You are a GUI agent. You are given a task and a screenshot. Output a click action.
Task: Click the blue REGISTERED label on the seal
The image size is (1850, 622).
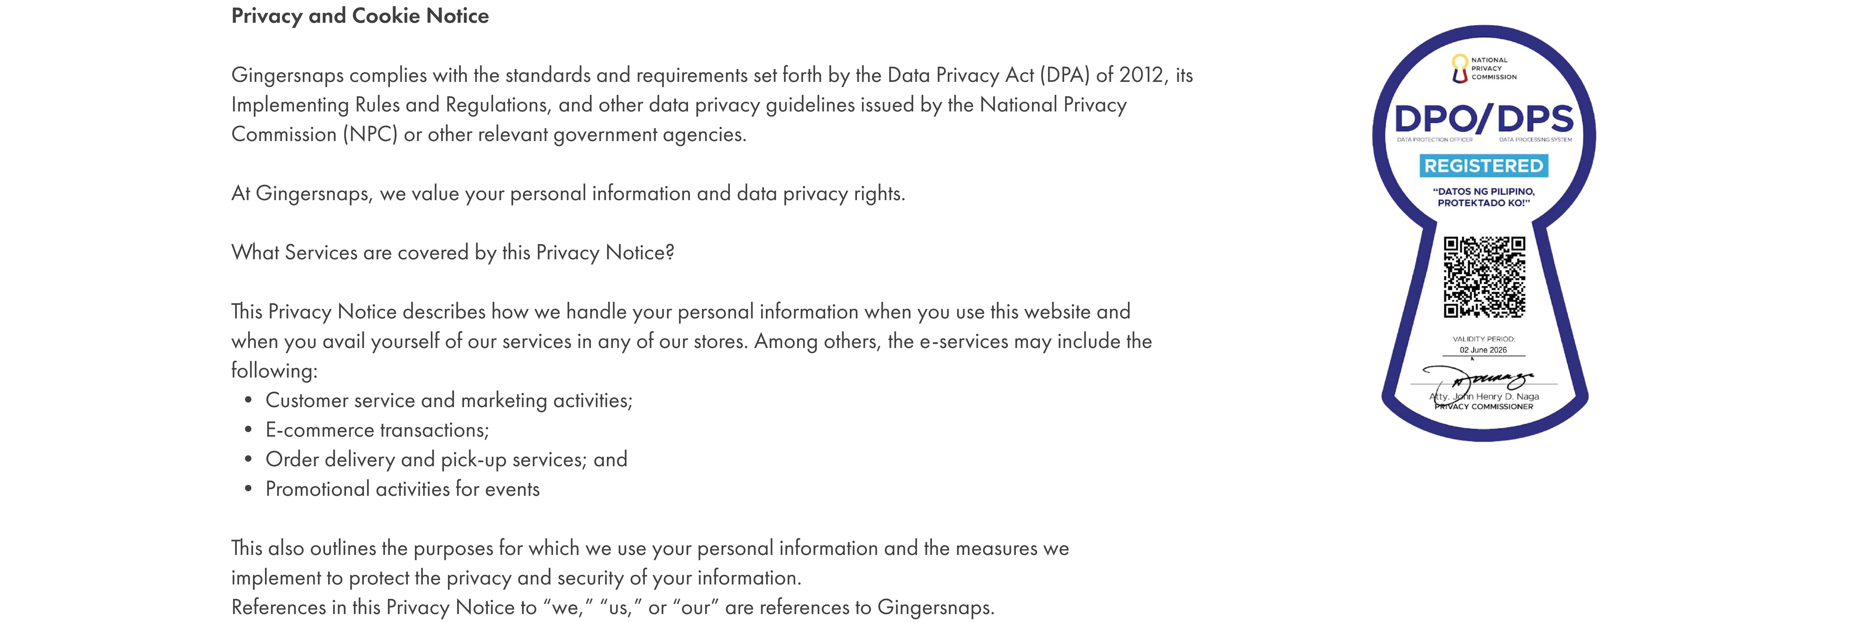(1483, 166)
